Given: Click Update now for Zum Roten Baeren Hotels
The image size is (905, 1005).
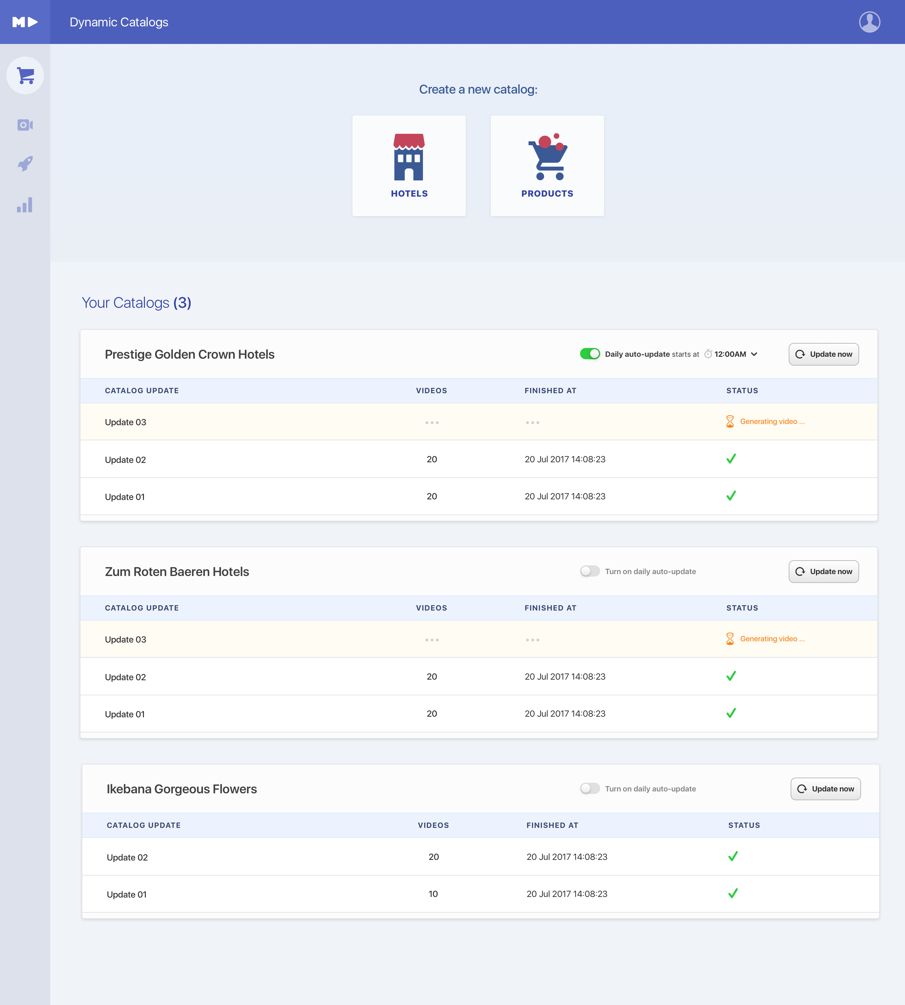Looking at the screenshot, I should click(823, 572).
